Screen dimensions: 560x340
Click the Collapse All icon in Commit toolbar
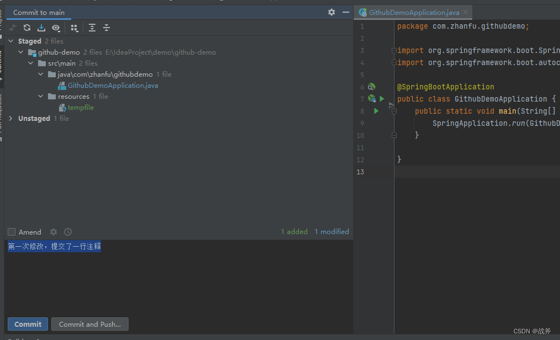click(x=106, y=28)
